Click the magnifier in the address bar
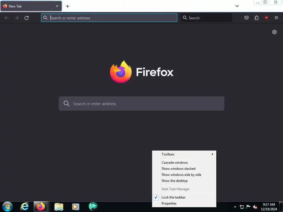The image size is (283, 212). 45,18
